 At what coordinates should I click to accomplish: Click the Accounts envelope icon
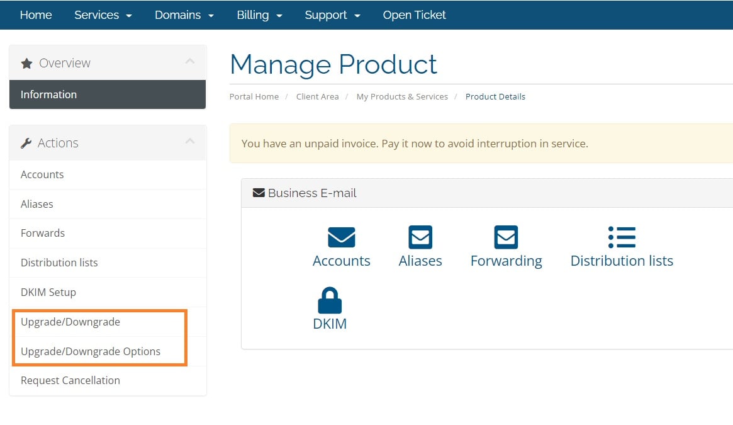[x=341, y=237]
